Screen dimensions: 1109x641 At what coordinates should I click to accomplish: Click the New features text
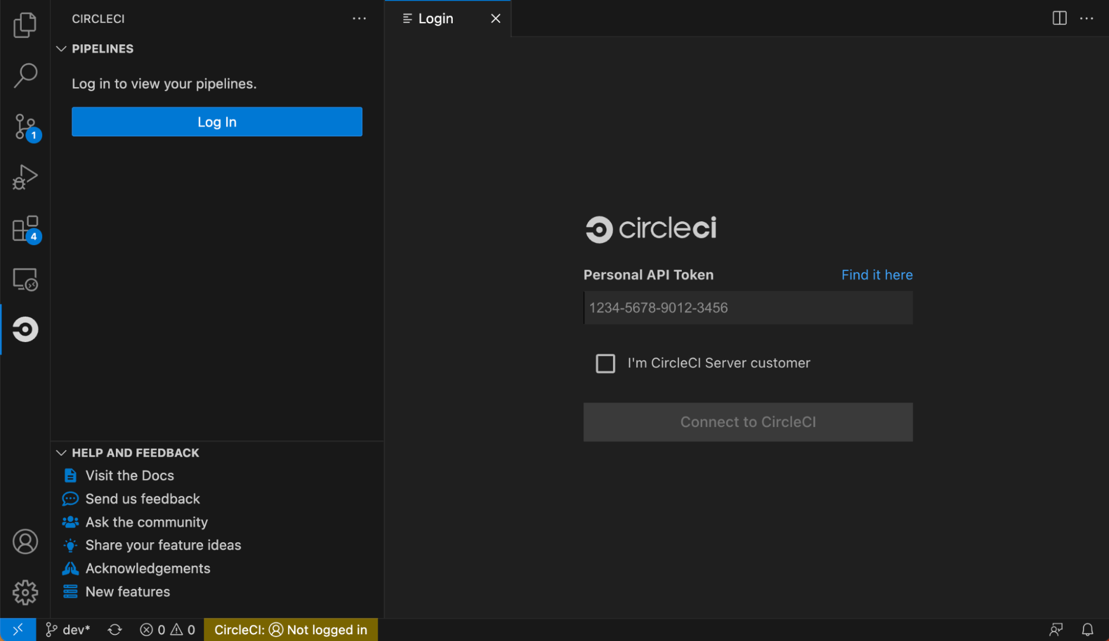[128, 592]
